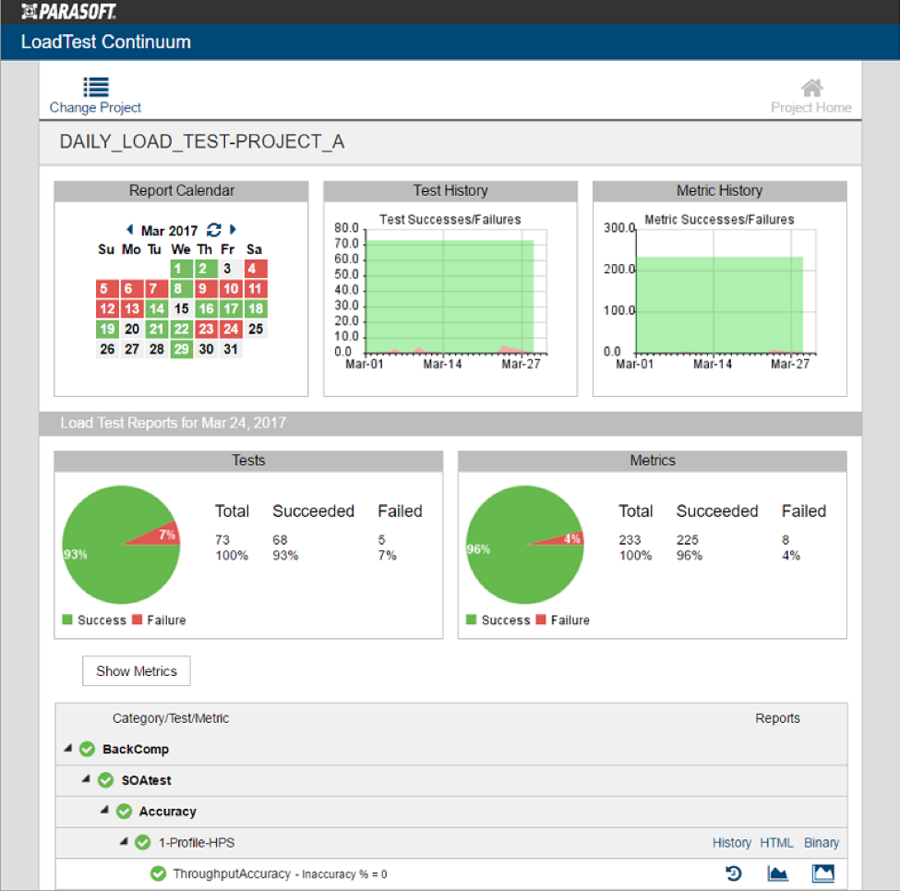
Task: Go to Project Home house icon
Action: pos(811,88)
